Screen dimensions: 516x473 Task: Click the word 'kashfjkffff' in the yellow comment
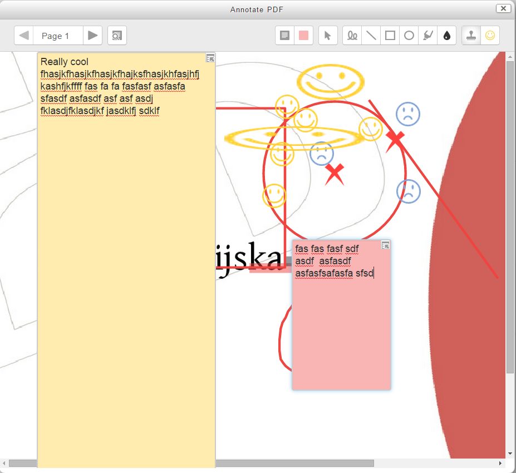[x=61, y=86]
